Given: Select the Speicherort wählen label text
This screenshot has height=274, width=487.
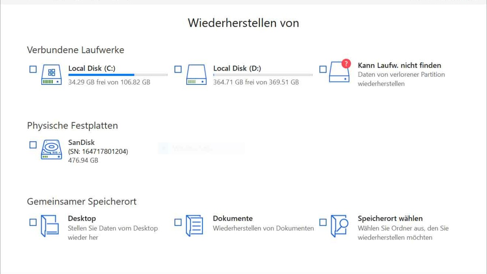Looking at the screenshot, I should click(390, 218).
